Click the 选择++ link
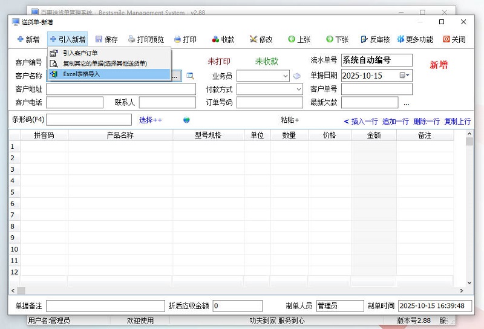 pos(151,120)
